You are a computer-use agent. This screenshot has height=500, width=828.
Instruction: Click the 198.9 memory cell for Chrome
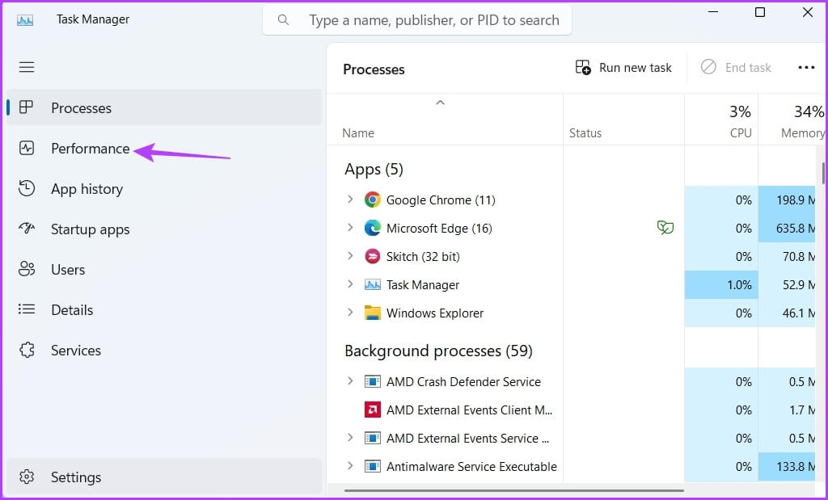[787, 200]
